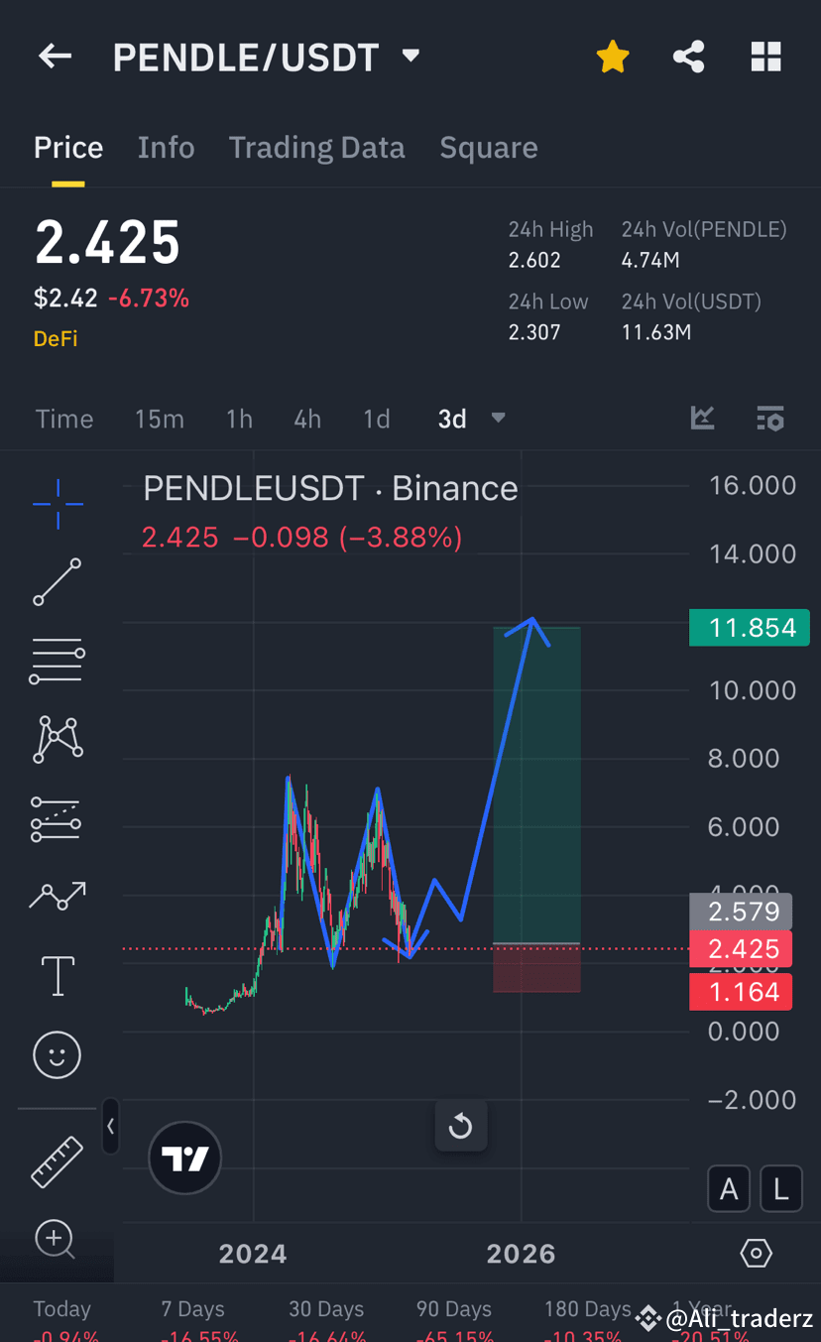This screenshot has width=821, height=1342.
Task: Toggle log scale with the L button
Action: pyautogui.click(x=780, y=1189)
